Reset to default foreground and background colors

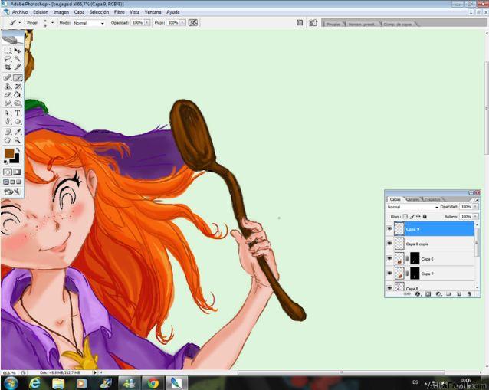[5, 162]
